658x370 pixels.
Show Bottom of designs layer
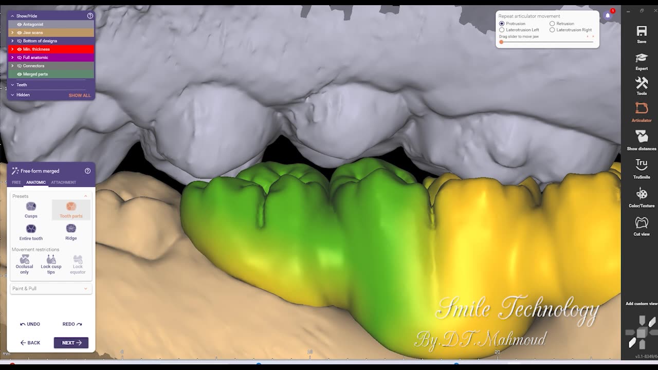(x=20, y=41)
